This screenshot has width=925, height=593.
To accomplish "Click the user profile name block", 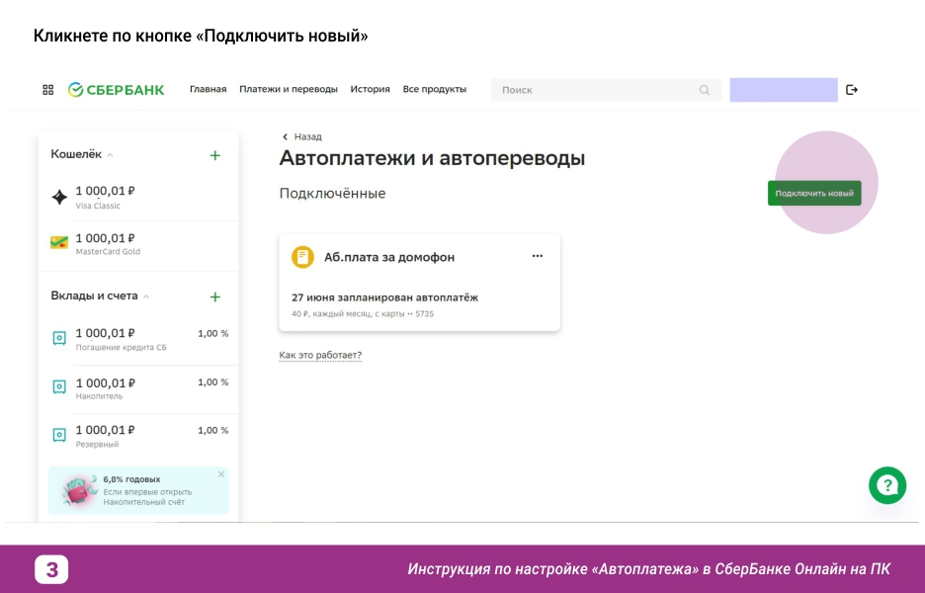I will 784,90.
